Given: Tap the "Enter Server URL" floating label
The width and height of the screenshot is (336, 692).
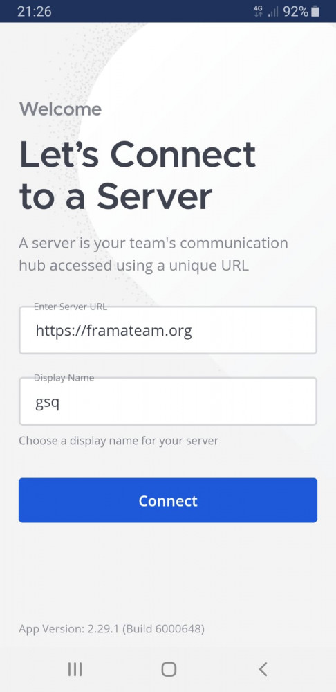Looking at the screenshot, I should [x=71, y=307].
